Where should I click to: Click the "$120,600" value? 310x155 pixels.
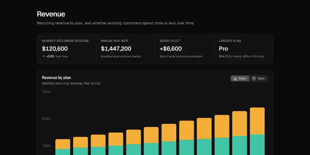(55, 49)
